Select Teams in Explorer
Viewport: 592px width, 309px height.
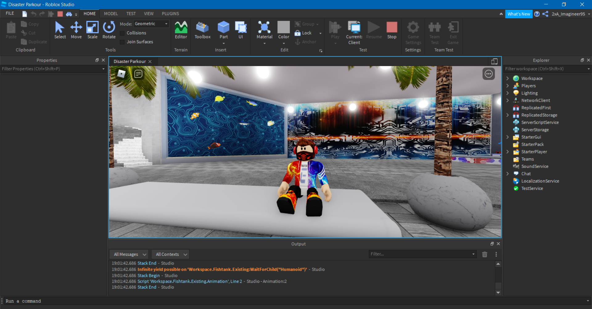point(527,159)
